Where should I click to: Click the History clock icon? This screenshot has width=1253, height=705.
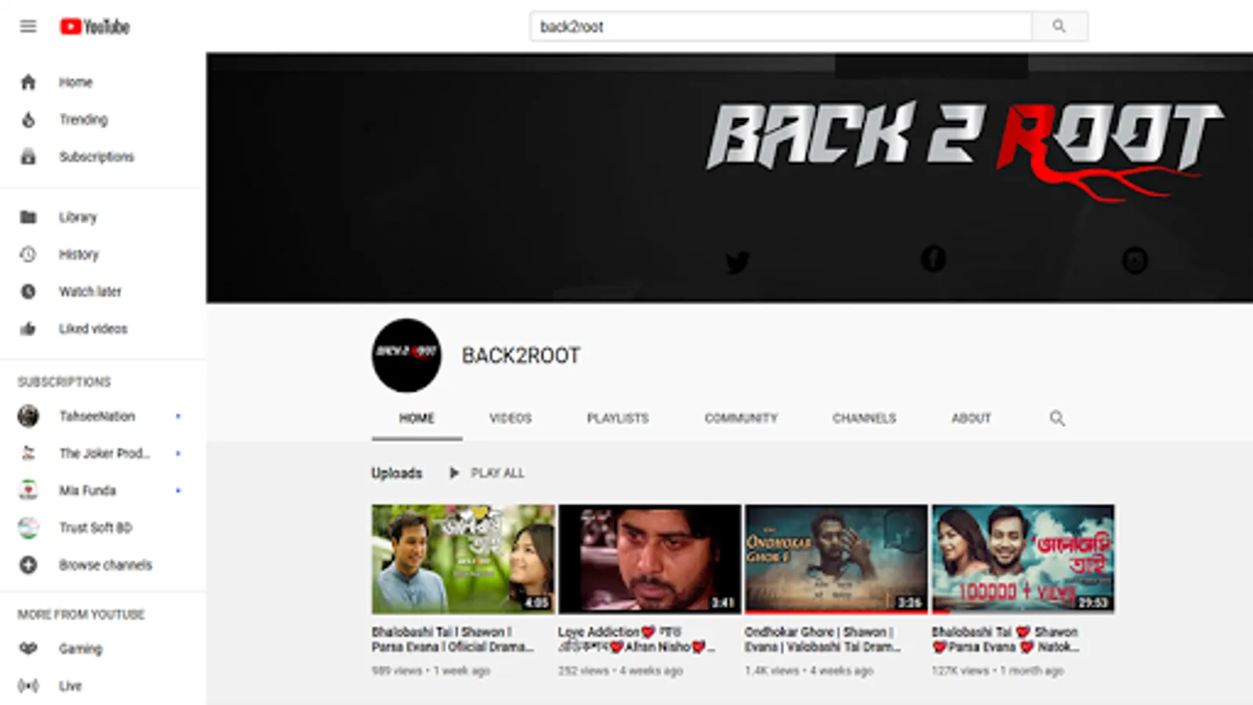pos(28,255)
